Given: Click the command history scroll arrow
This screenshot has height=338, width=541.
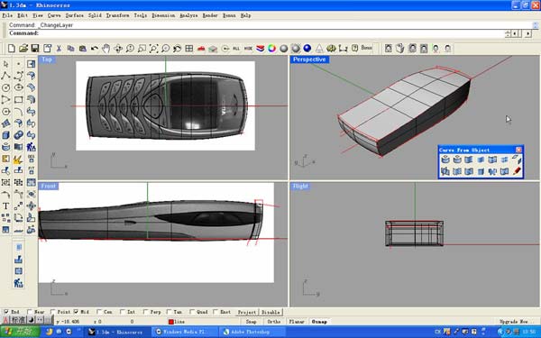Looking at the screenshot, I should pyautogui.click(x=535, y=25).
